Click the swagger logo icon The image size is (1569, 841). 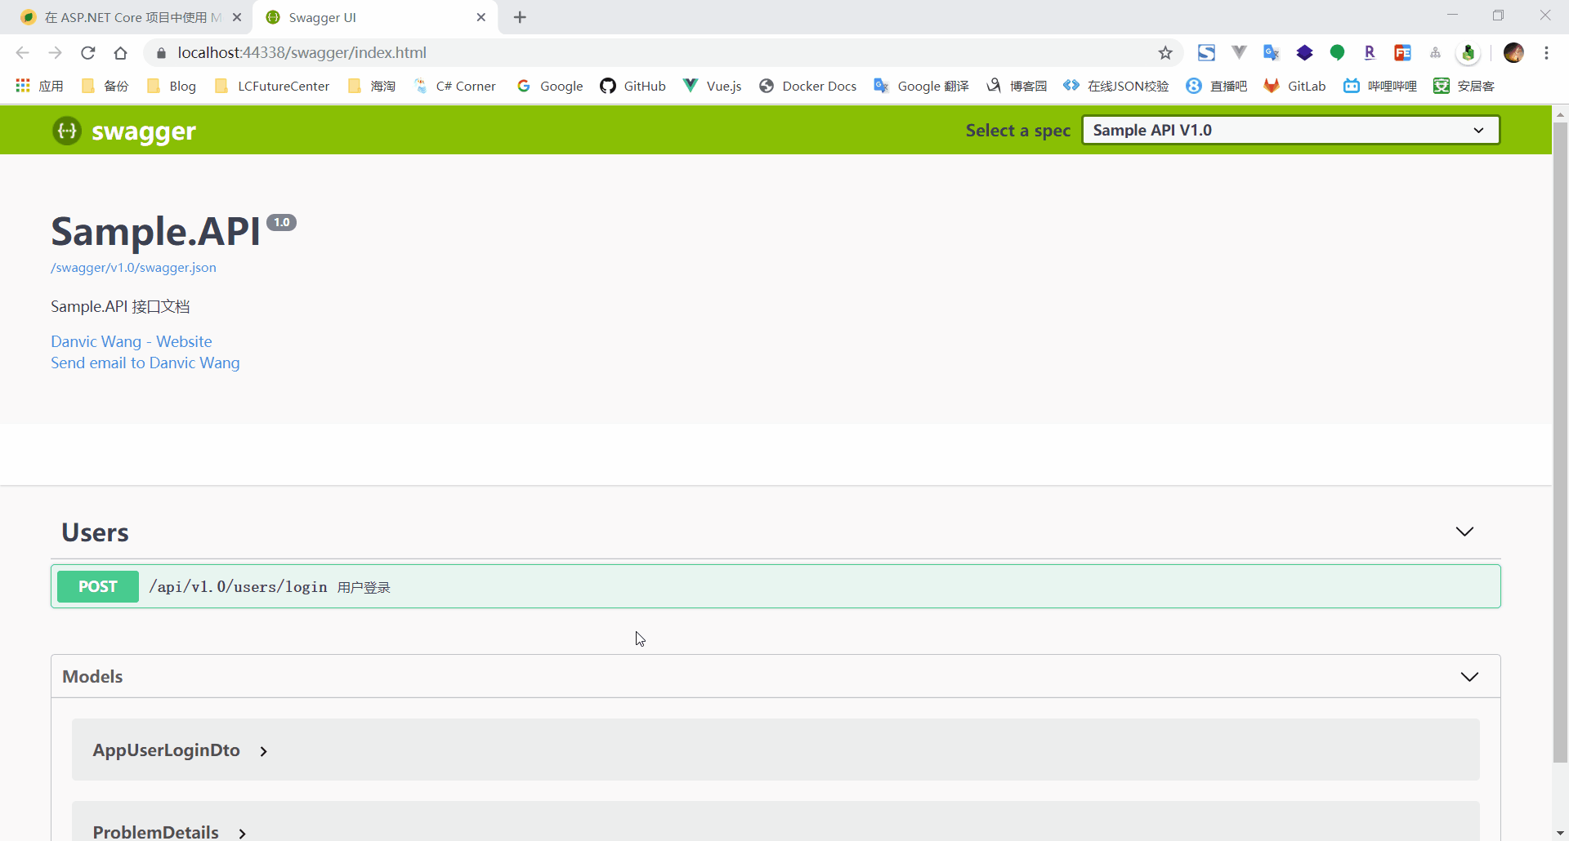pos(67,131)
